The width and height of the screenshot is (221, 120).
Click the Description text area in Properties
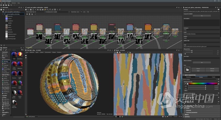202,23
